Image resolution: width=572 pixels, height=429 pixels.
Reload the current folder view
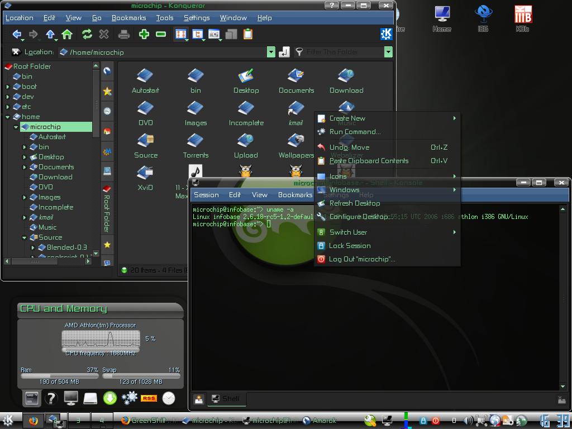point(87,34)
